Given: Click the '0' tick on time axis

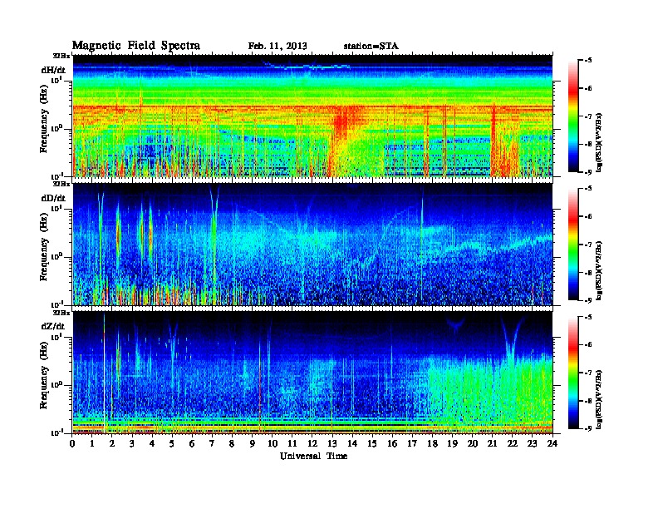Looking at the screenshot, I should coord(72,443).
